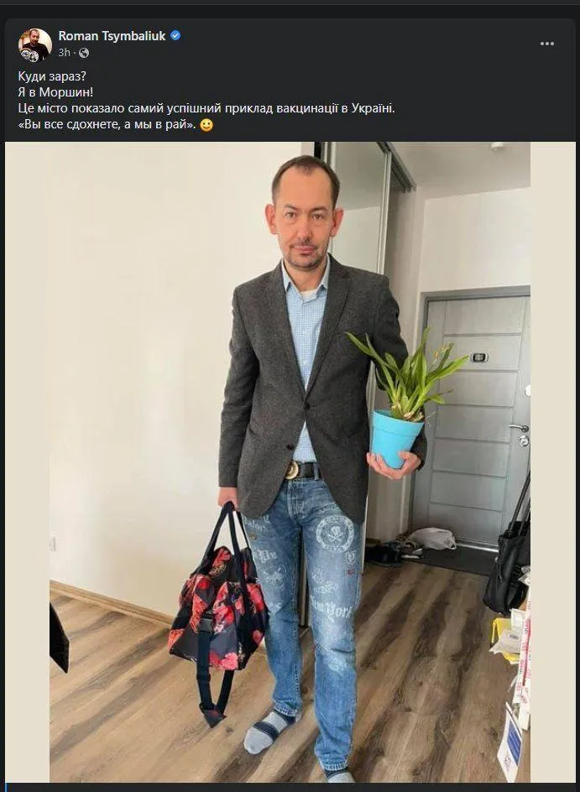
Task: Click the sentence starting "Це місто показало"
Action: (x=206, y=108)
